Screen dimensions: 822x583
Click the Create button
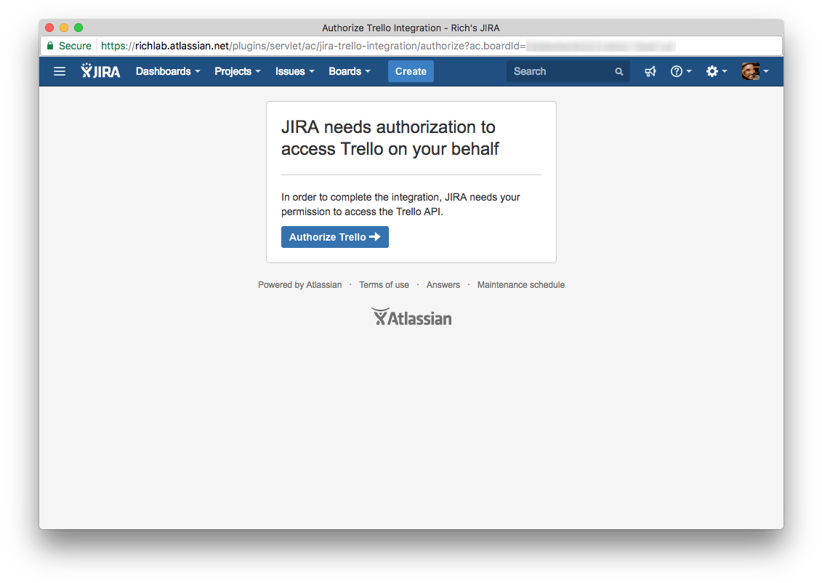411,71
